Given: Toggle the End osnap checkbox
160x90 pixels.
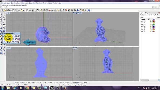Looking at the screenshot, I should [15, 83].
